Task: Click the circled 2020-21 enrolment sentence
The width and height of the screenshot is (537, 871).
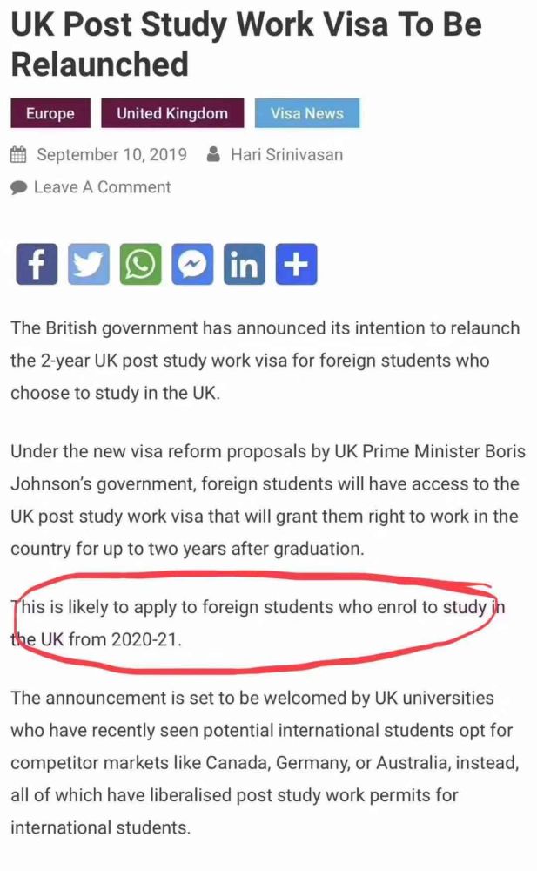Action: pos(258,624)
